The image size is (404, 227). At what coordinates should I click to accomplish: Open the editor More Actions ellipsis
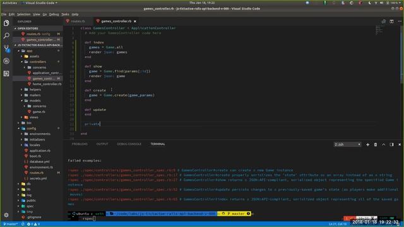point(400,21)
